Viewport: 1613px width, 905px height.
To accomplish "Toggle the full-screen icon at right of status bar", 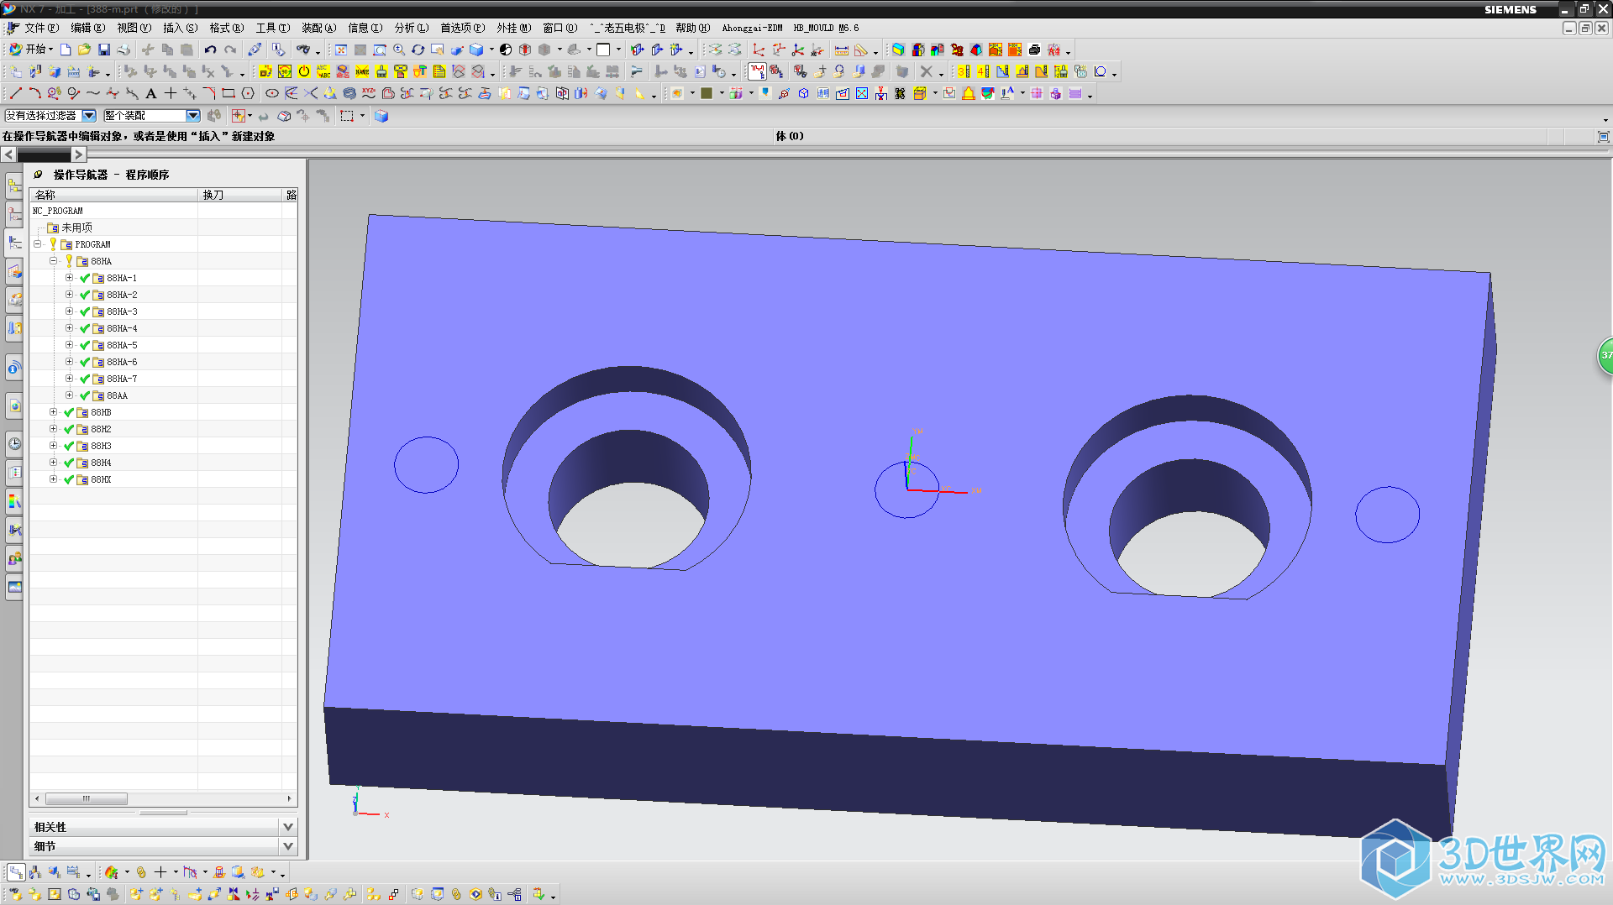I will [1603, 136].
